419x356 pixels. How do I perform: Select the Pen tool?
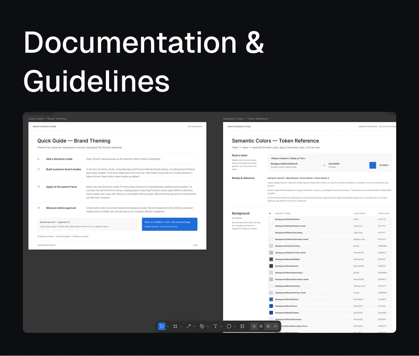pyautogui.click(x=202, y=326)
